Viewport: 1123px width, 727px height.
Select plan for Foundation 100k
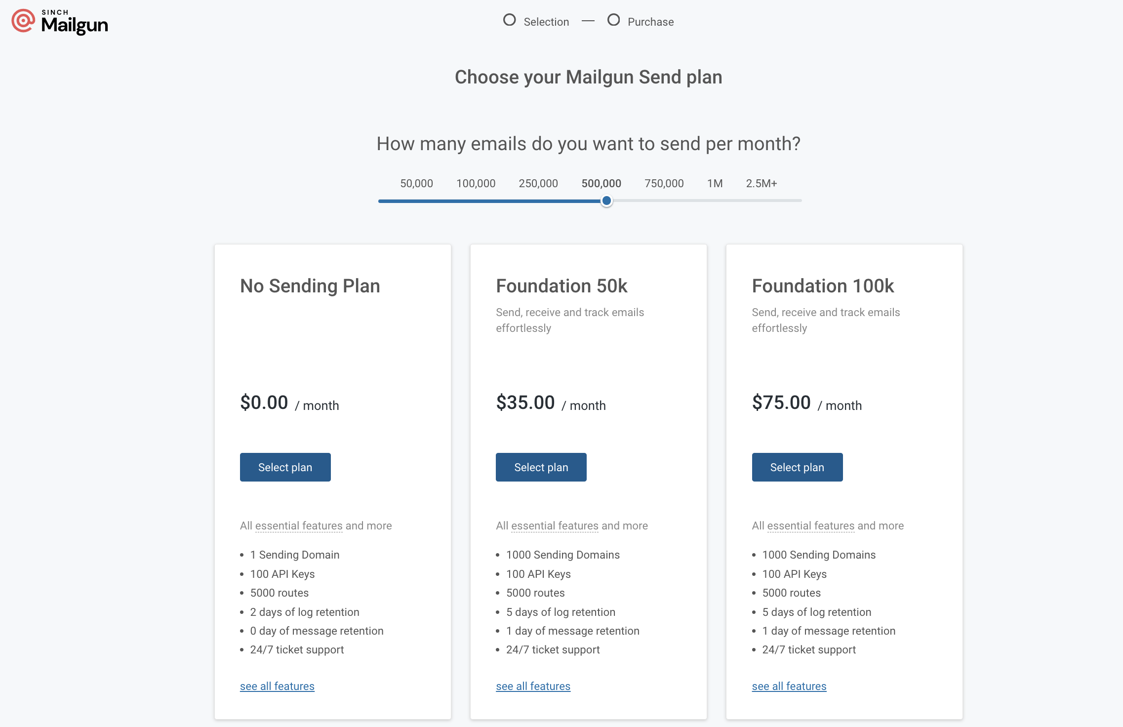[797, 467]
